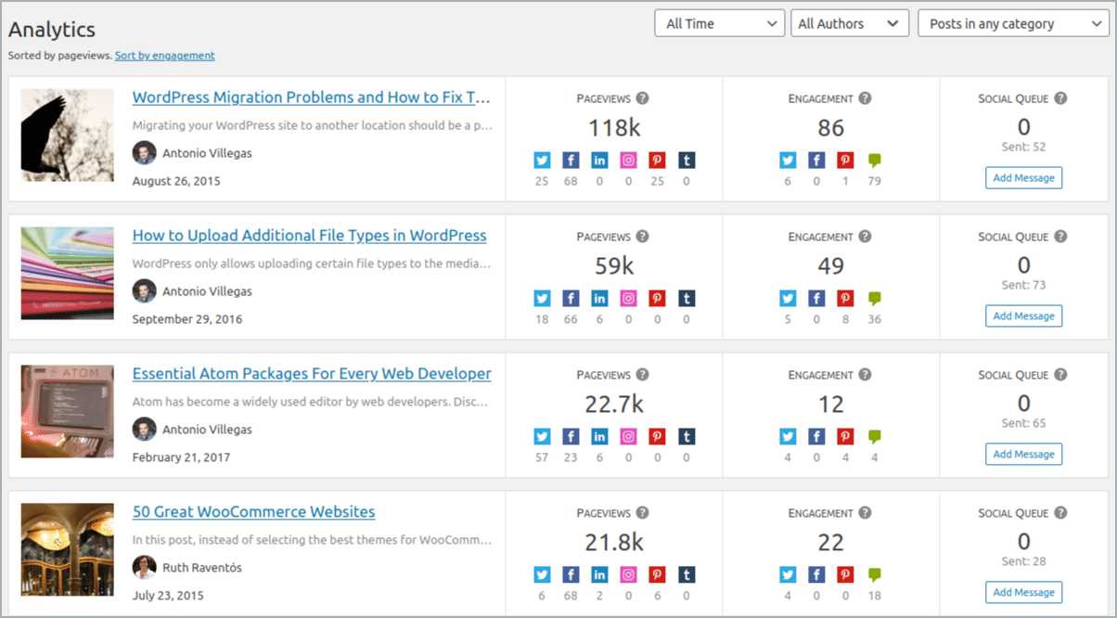The height and width of the screenshot is (618, 1117).
Task: Open the All Time date filter dropdown
Action: (719, 22)
